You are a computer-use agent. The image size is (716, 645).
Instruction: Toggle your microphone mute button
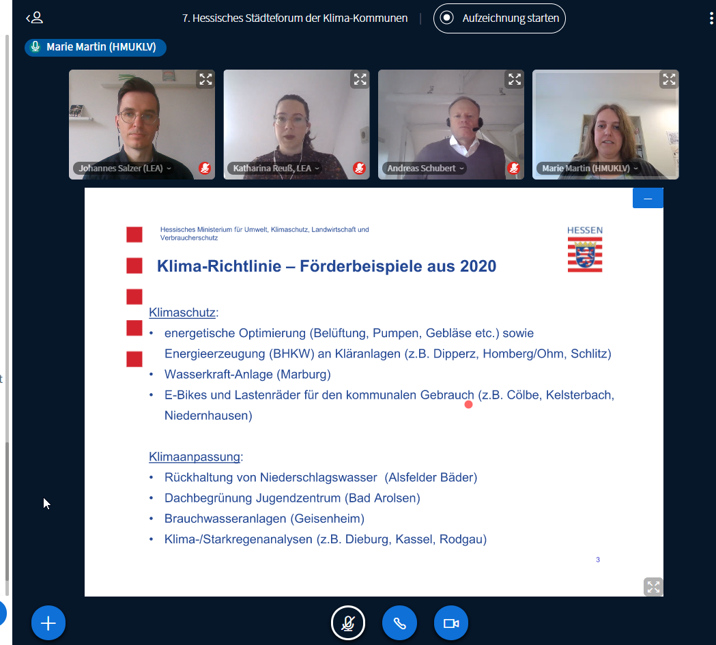(348, 622)
